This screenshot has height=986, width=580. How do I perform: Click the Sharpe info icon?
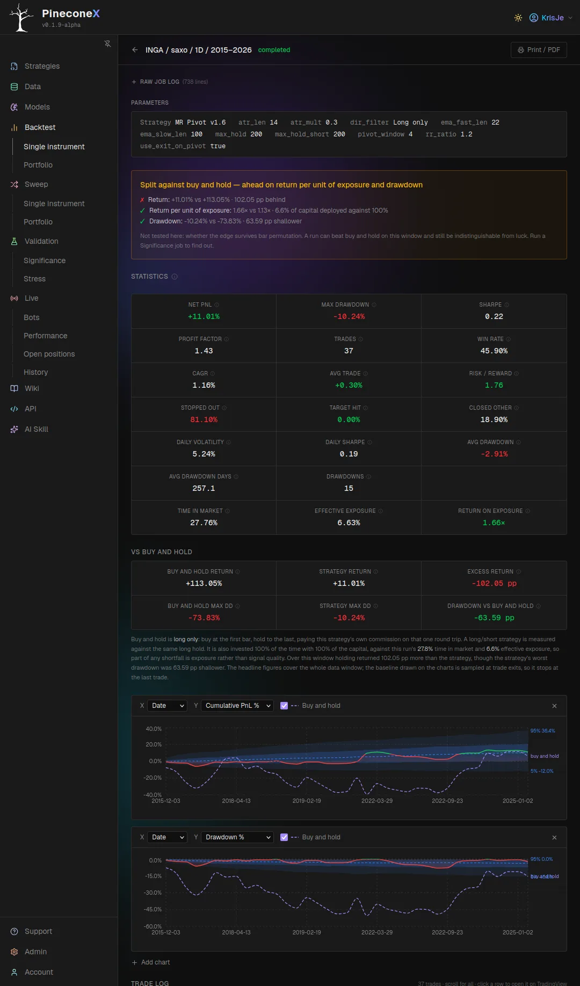point(506,305)
